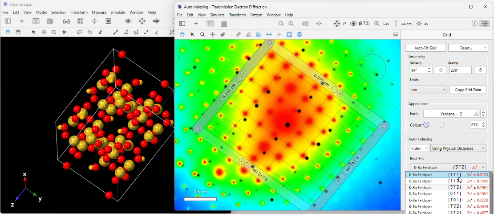The width and height of the screenshot is (494, 214).
Task: Open Transform menu in diffraction window
Action: tap(237, 15)
